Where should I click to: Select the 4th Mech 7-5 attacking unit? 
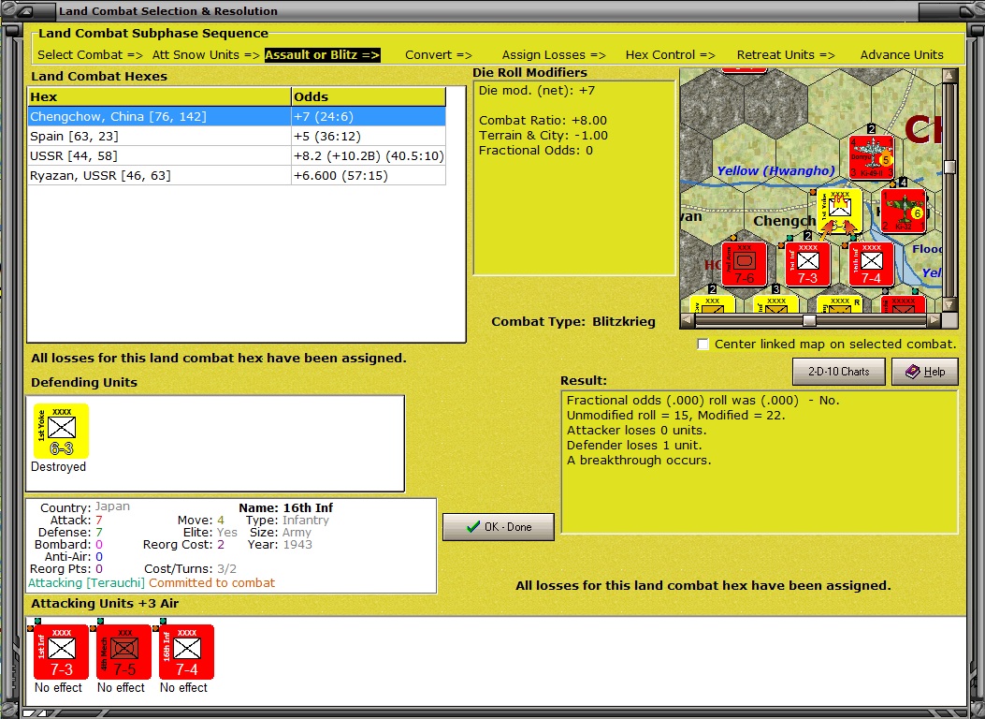(123, 652)
